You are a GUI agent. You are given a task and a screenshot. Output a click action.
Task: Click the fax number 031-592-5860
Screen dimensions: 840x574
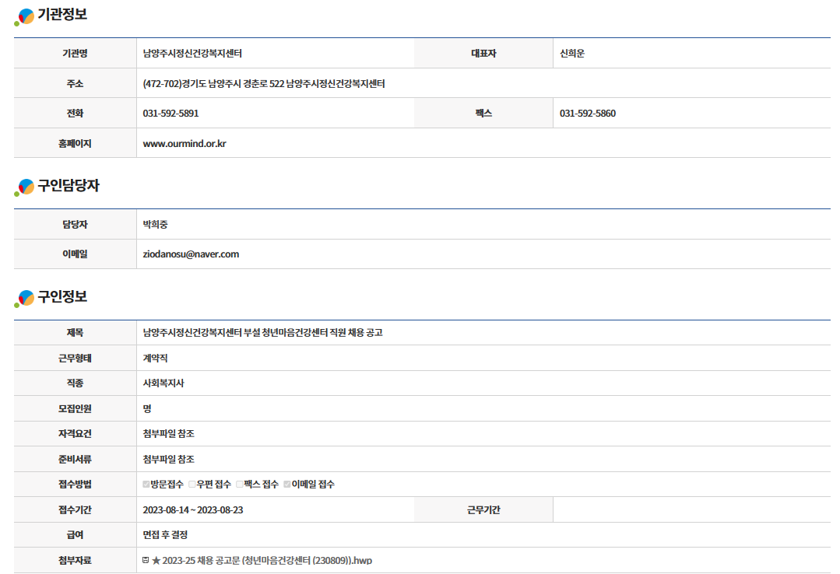587,114
